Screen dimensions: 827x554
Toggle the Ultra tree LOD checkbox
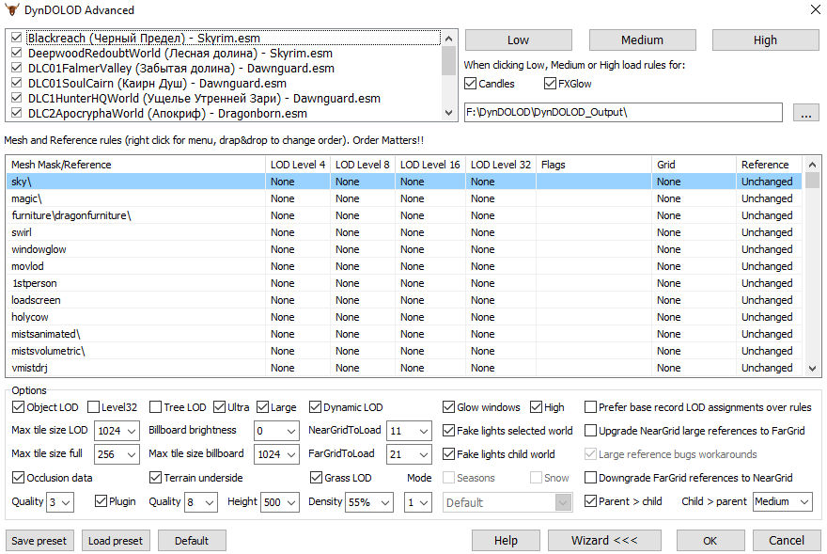pos(219,407)
